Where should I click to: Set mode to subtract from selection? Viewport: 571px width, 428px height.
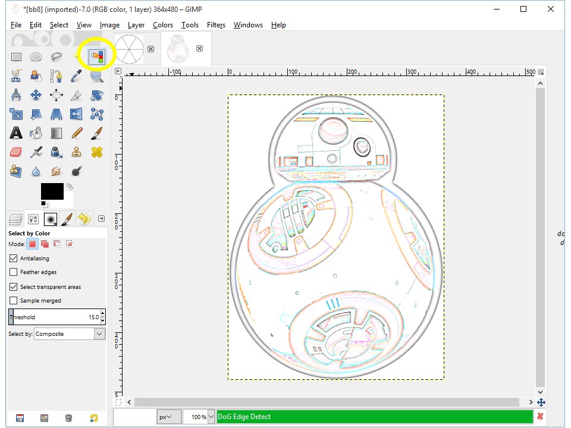point(57,244)
